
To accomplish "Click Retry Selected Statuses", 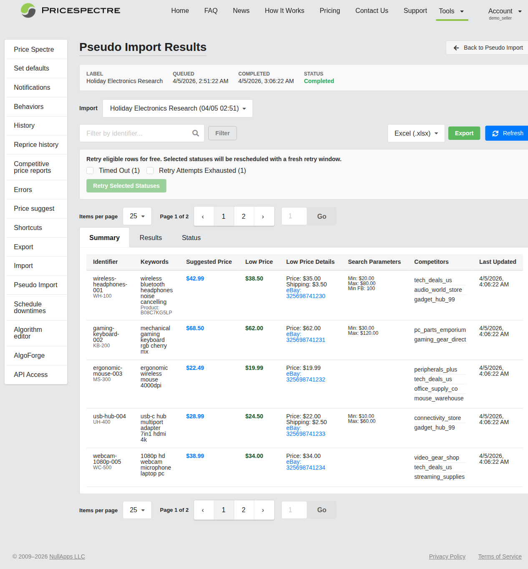I will click(x=126, y=186).
